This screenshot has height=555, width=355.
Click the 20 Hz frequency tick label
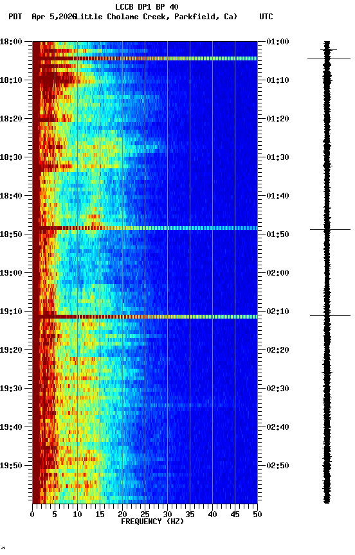tap(122, 515)
